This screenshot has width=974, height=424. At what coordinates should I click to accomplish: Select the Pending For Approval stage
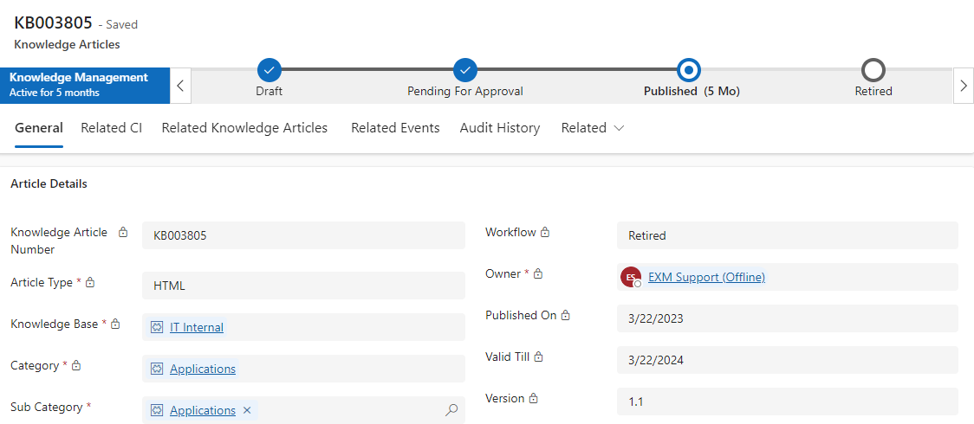point(465,69)
